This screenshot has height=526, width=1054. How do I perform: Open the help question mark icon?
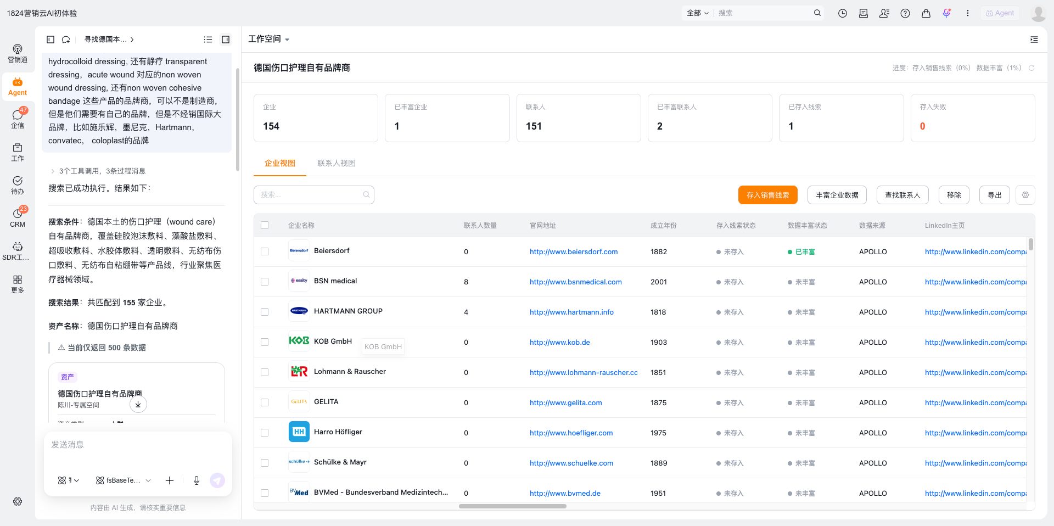pos(905,13)
